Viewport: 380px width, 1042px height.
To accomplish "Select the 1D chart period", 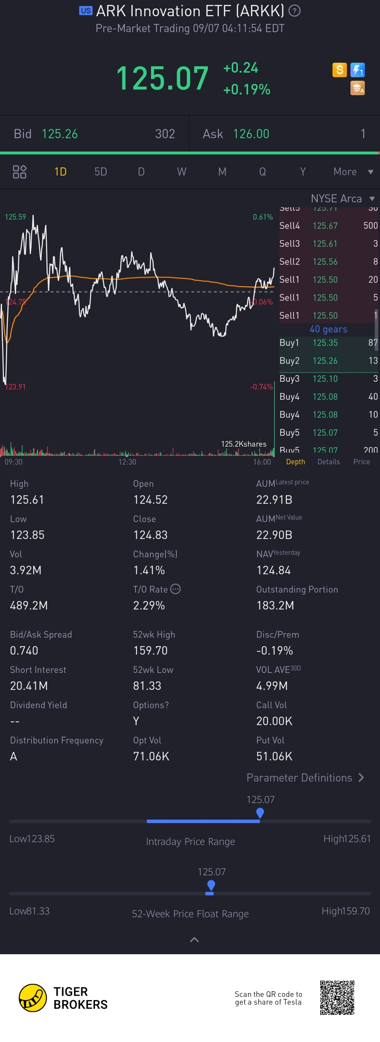I will point(61,172).
